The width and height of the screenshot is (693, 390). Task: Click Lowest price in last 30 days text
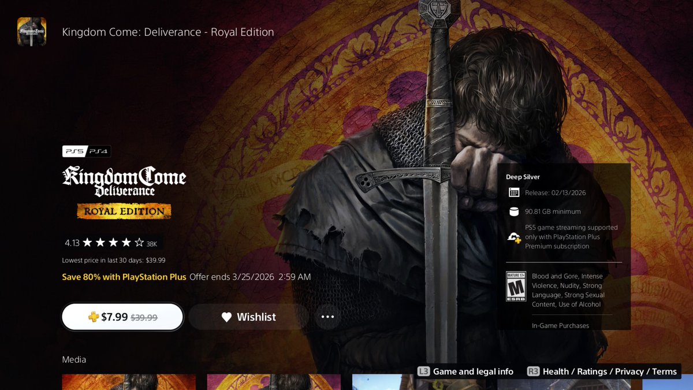pyautogui.click(x=114, y=260)
